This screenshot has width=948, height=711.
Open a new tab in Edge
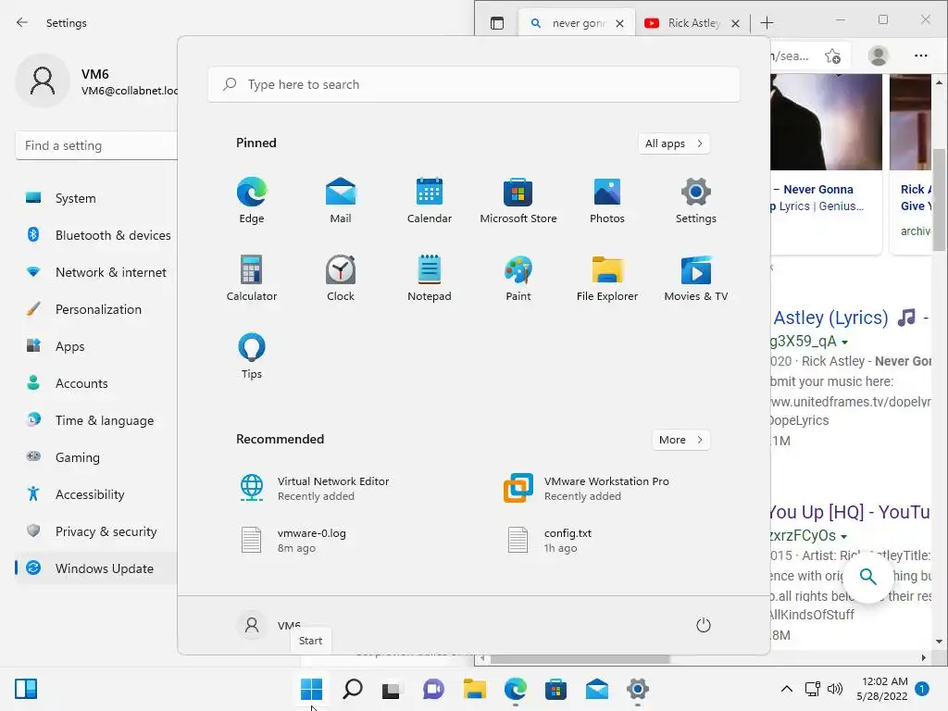767,23
